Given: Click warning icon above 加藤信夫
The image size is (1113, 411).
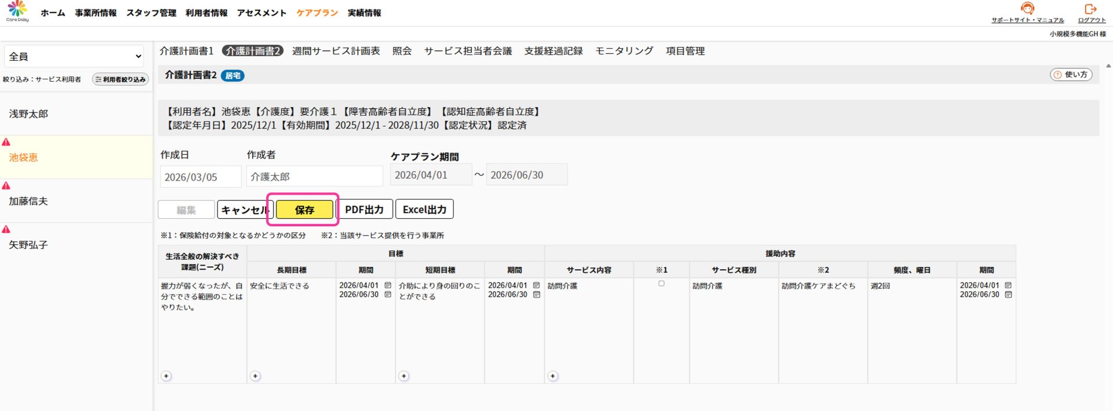Looking at the screenshot, I should click(x=6, y=186).
